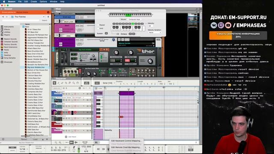Mute the Attack Bass track
Viewport: 274px width, 154px height.
coord(64,106)
